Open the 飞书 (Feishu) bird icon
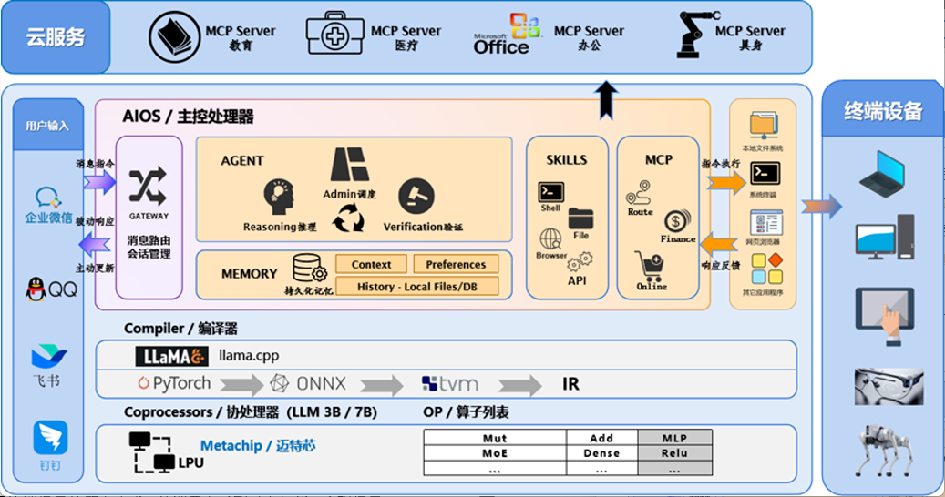This screenshot has width=945, height=497. (48, 356)
